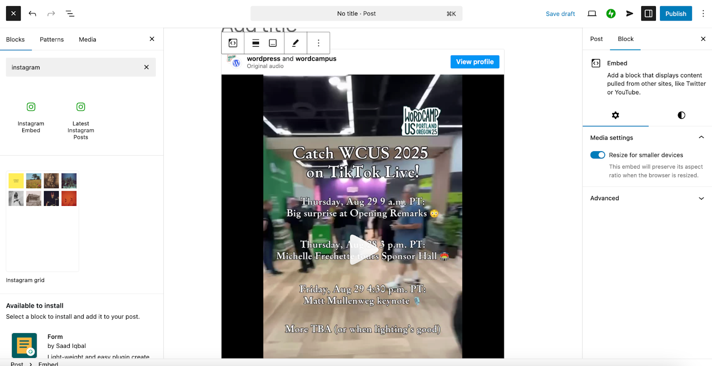Click the Embed icon in sidebar

[x=596, y=63]
